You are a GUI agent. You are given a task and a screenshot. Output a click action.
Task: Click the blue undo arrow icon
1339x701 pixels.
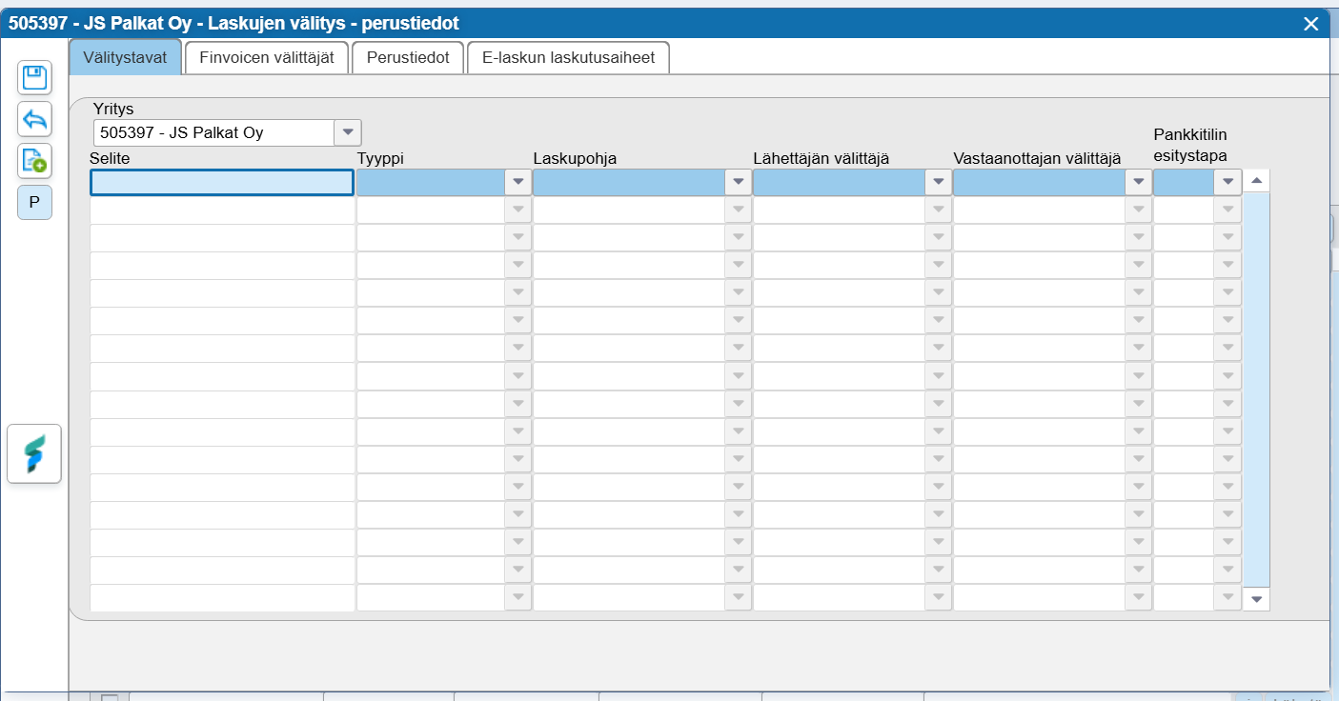click(35, 119)
